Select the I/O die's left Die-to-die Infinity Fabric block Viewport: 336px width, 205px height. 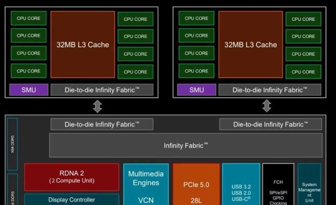(102, 124)
